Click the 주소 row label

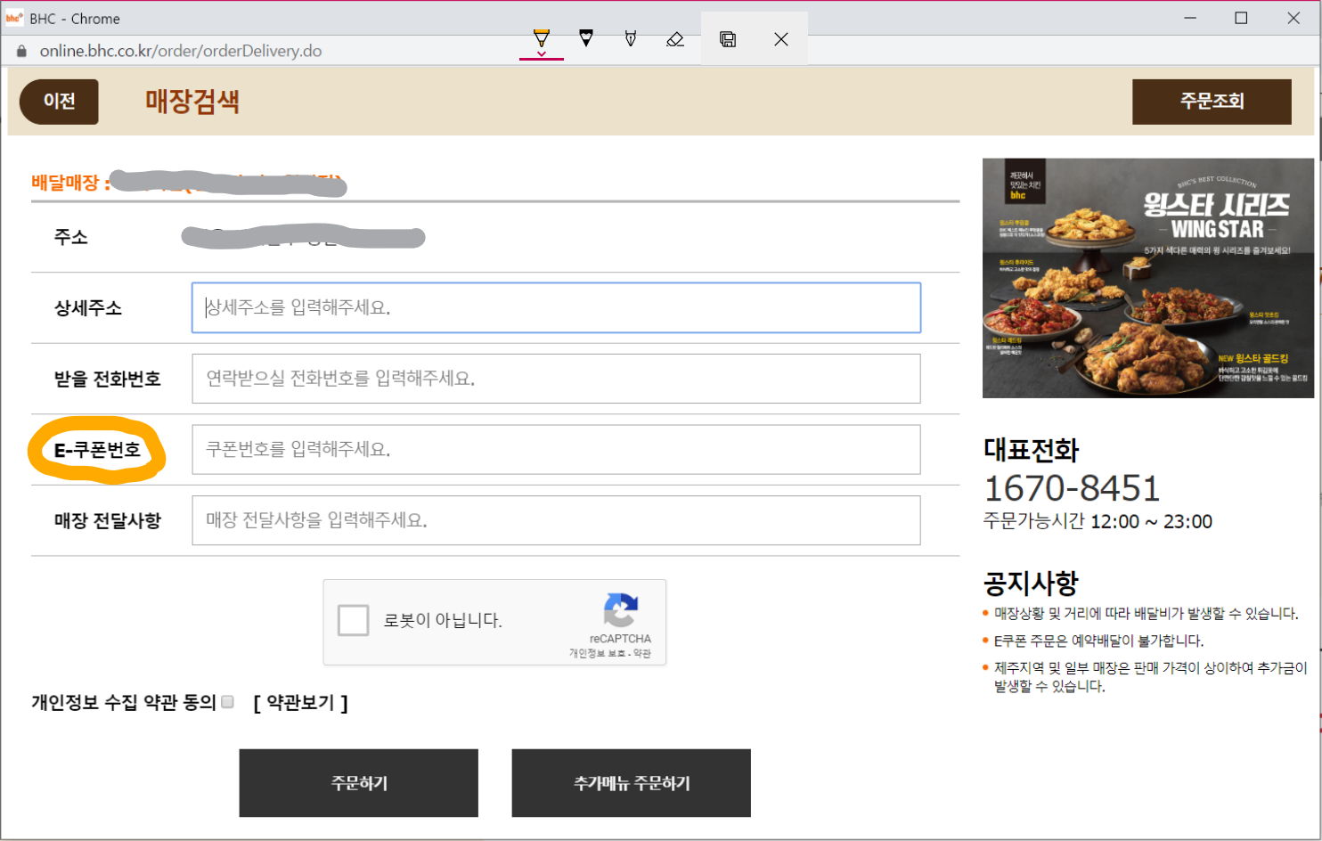[x=71, y=237]
